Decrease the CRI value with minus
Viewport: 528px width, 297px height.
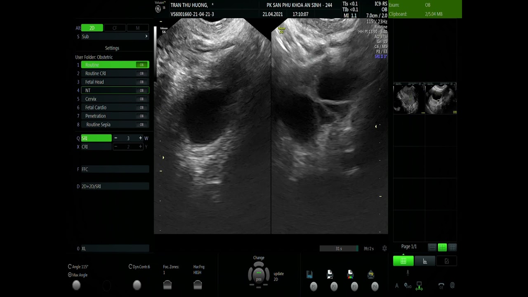pyautogui.click(x=116, y=147)
